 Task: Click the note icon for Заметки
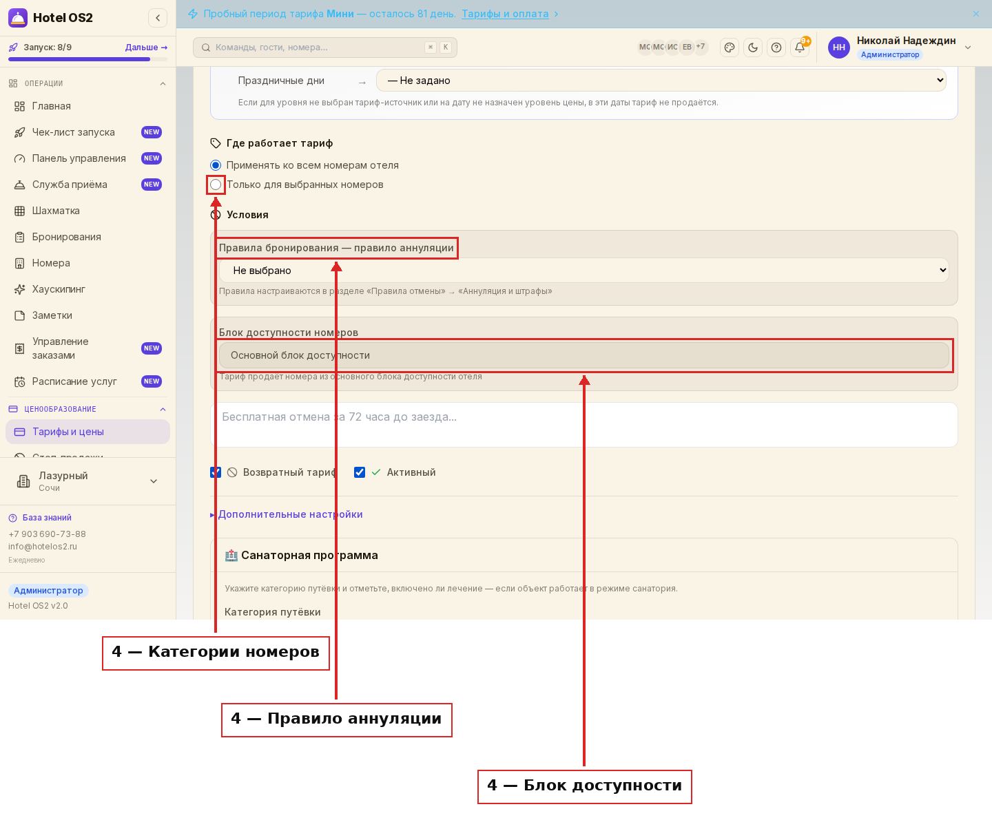[x=20, y=315]
